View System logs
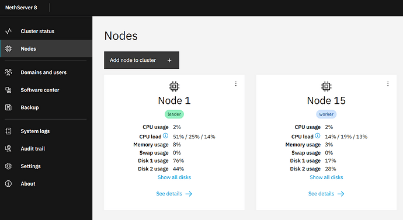The image size is (403, 220). click(x=46, y=131)
